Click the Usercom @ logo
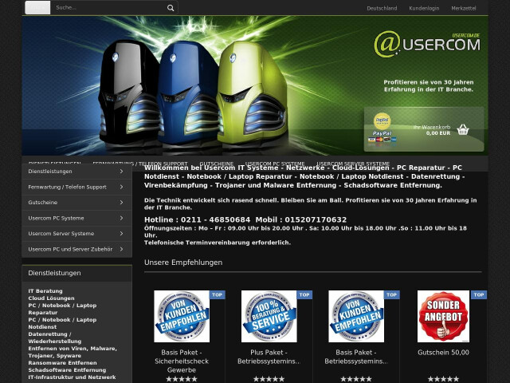510x383 pixels. pos(427,45)
